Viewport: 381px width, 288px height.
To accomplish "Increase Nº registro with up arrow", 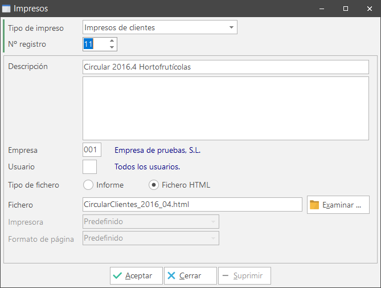I will click(x=112, y=40).
